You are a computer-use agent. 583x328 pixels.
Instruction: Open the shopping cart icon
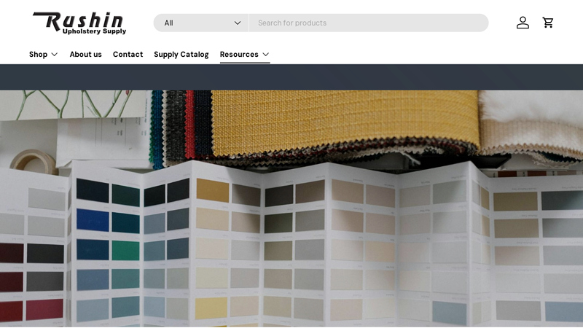click(548, 23)
